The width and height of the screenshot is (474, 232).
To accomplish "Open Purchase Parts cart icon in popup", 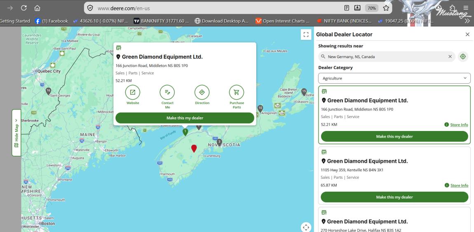I will point(237,92).
